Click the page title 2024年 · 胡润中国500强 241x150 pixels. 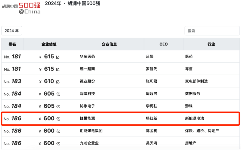pos(73,3)
